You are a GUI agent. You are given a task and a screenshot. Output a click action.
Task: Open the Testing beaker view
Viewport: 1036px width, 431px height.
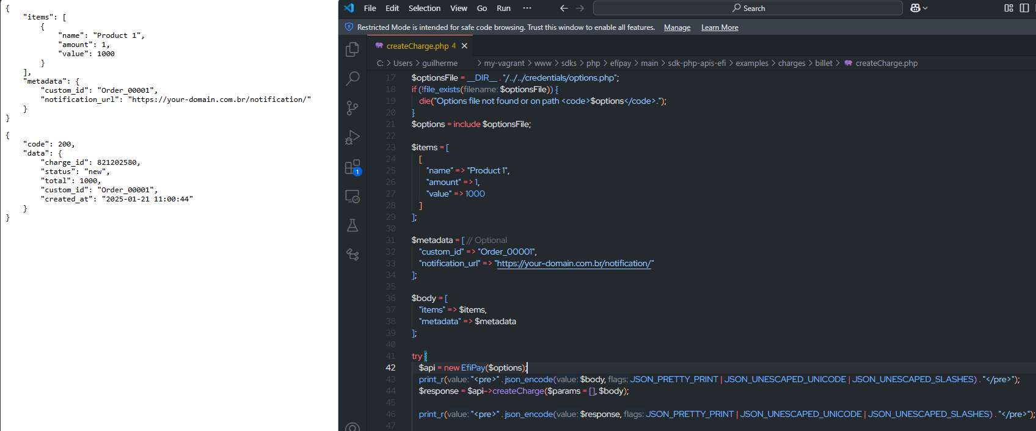352,225
